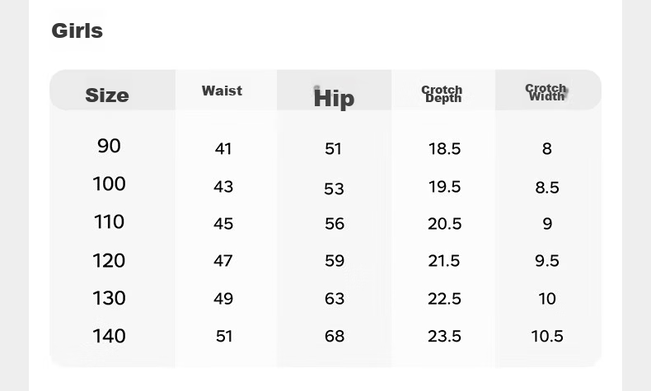The height and width of the screenshot is (391, 651).
Task: Select crotch width value 9.5
Action: 547,261
